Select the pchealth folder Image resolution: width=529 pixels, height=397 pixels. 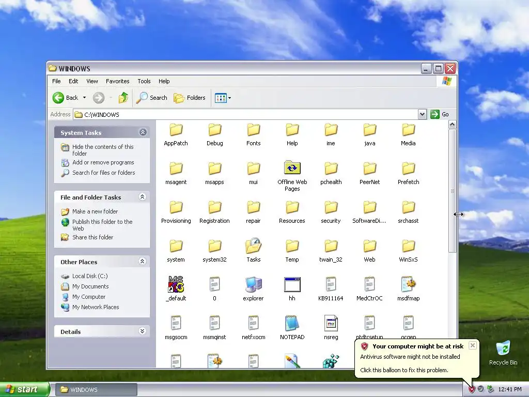(x=331, y=174)
